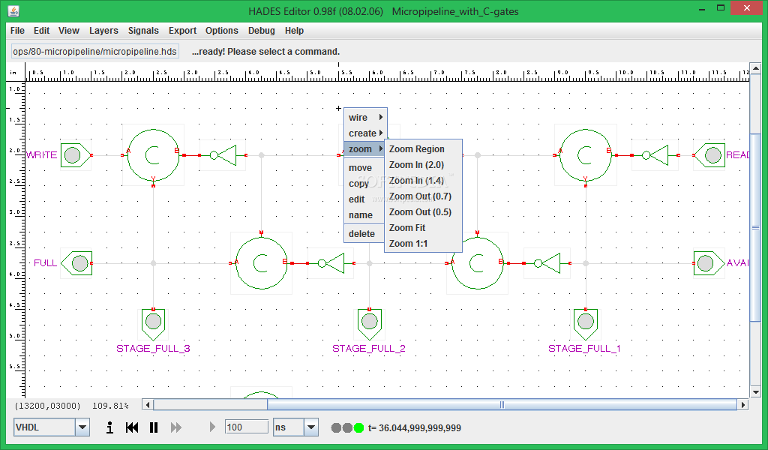Choose Zoom In (1.4)

tap(423, 180)
